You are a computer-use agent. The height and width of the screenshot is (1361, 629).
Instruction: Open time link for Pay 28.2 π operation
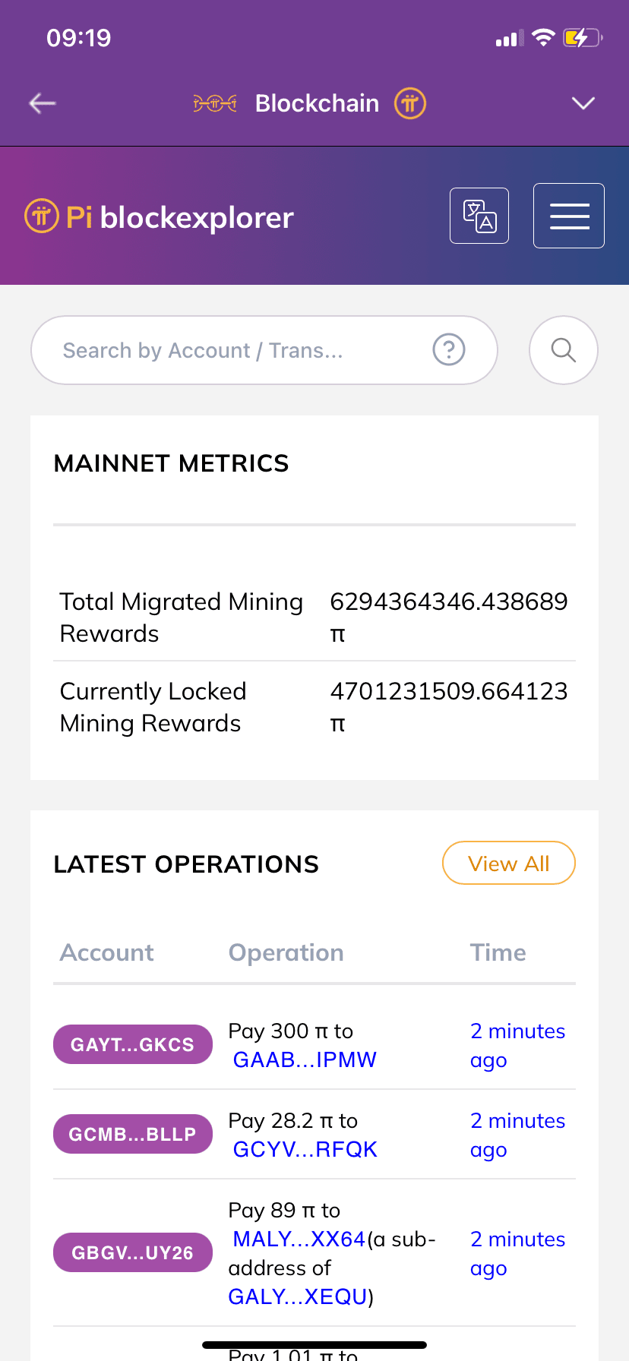[518, 1135]
